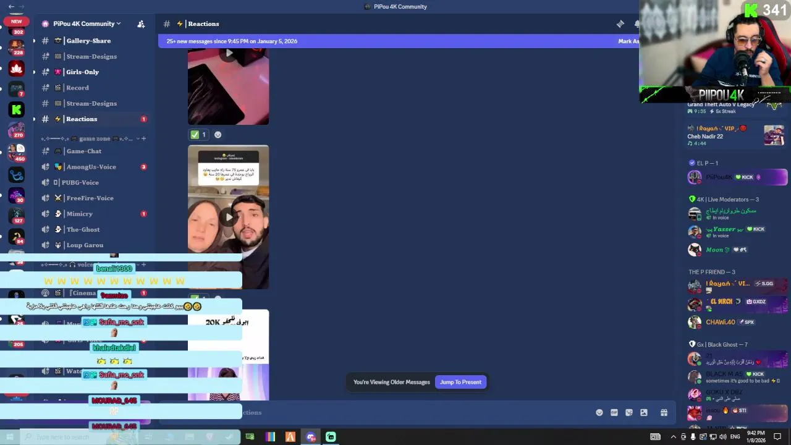Add channel to game zone category

143,138
